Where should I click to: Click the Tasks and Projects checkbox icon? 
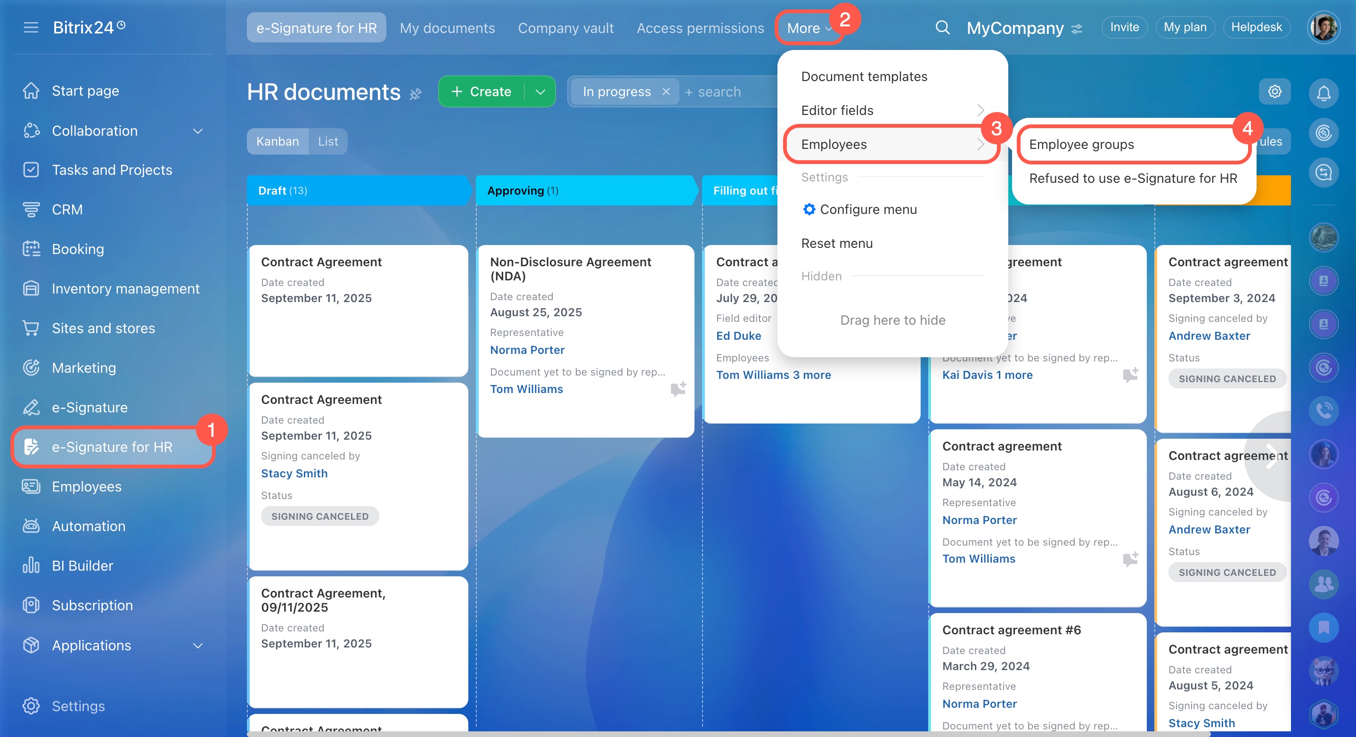[x=31, y=170]
